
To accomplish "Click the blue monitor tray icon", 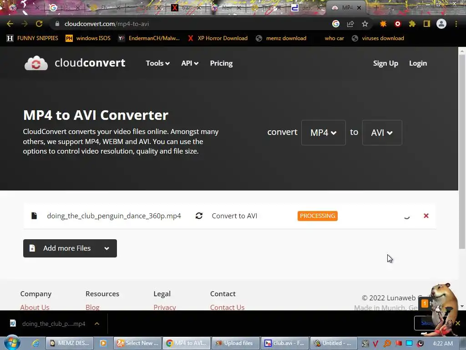I will [409, 344].
